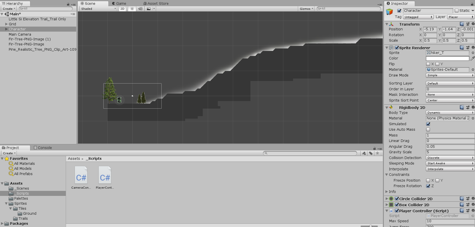Click the scene effects image icon

[x=149, y=9]
